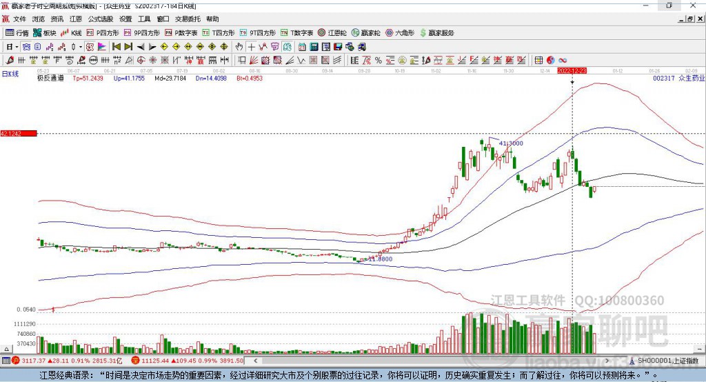Open the 9T四方形 tool
Screen dimensions: 706x382
click(x=258, y=33)
